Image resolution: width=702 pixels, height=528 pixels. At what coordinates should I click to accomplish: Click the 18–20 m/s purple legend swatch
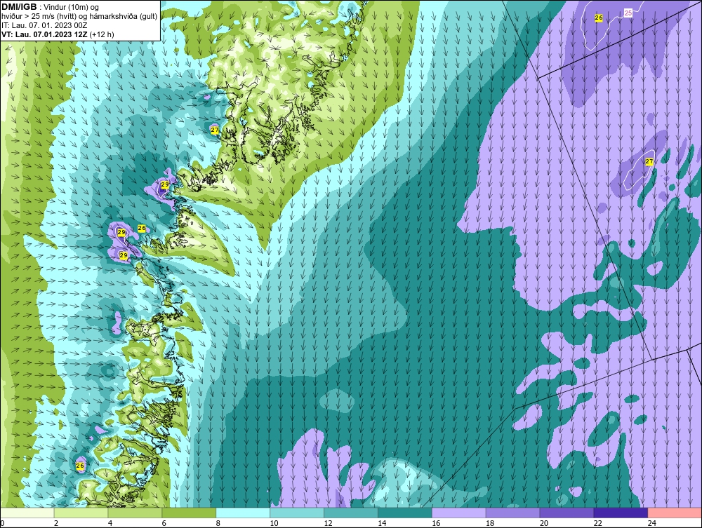click(513, 513)
